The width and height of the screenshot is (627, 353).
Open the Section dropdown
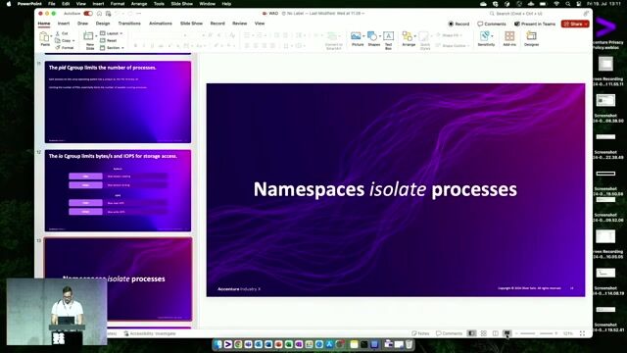pyautogui.click(x=112, y=48)
